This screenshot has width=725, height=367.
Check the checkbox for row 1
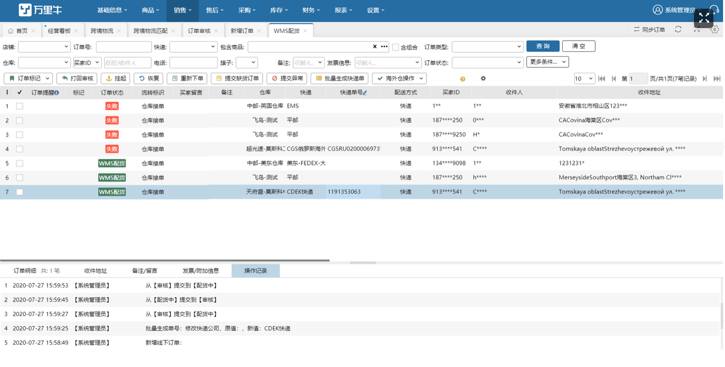click(x=19, y=106)
